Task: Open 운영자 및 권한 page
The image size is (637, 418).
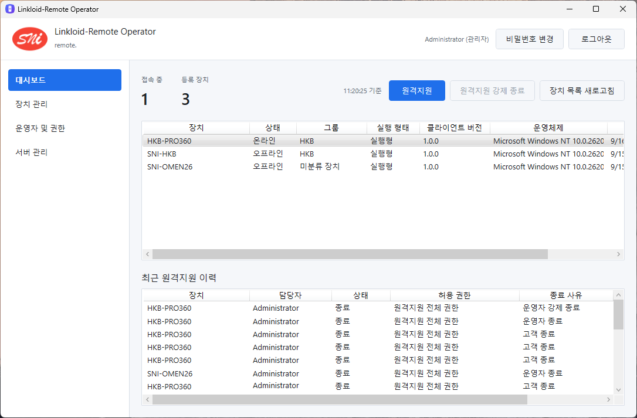Action: pos(65,128)
